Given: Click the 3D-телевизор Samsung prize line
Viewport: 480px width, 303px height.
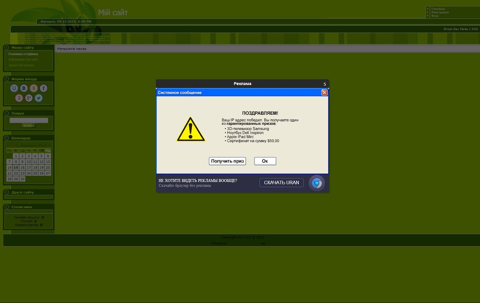Looking at the screenshot, I should pos(248,129).
